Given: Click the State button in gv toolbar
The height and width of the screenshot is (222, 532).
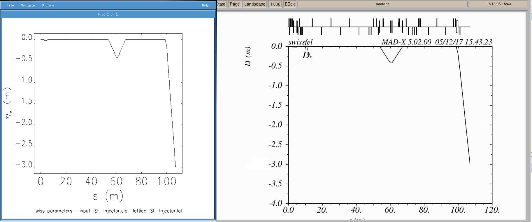Looking at the screenshot, I should 221,4.
